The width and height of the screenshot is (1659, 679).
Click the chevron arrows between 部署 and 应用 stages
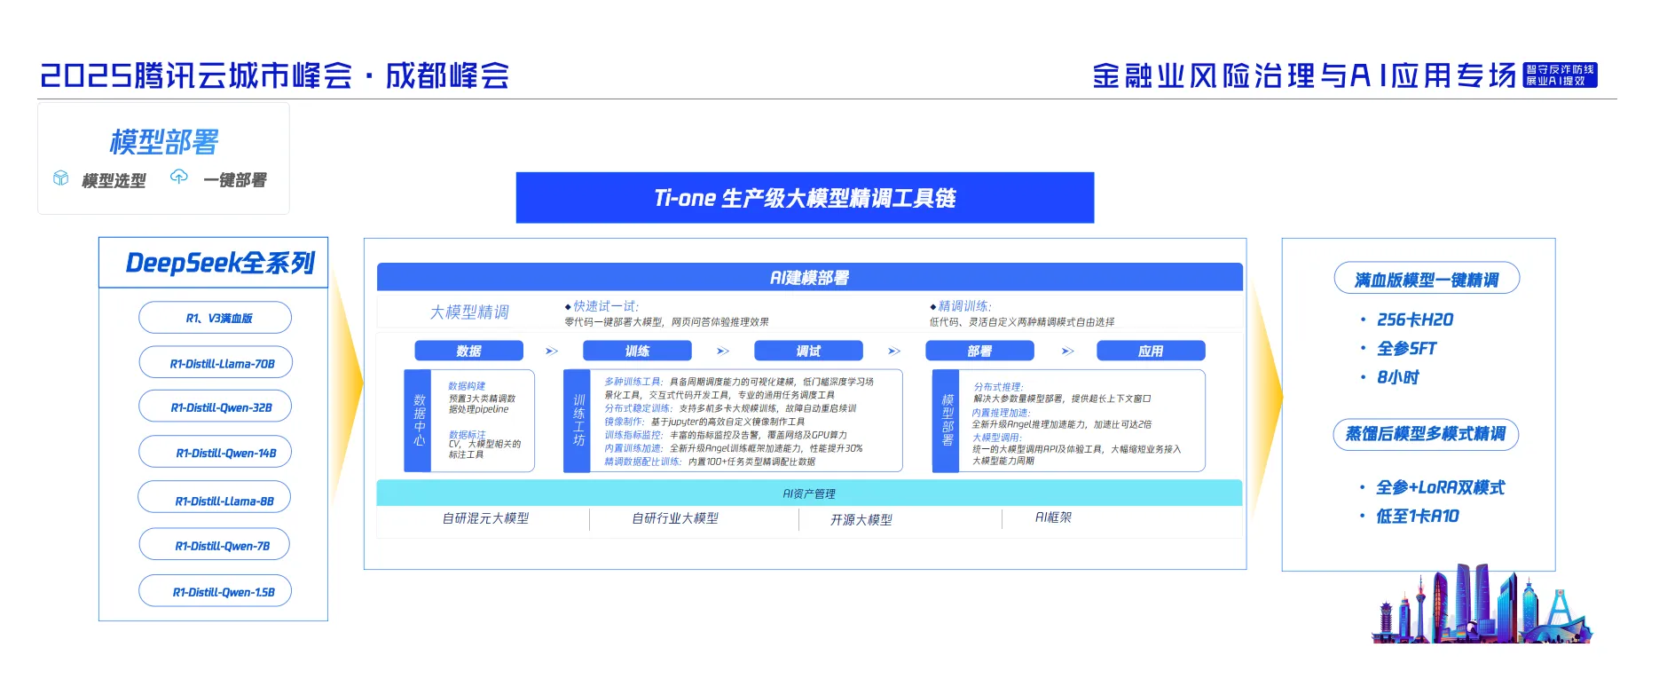point(1068,351)
